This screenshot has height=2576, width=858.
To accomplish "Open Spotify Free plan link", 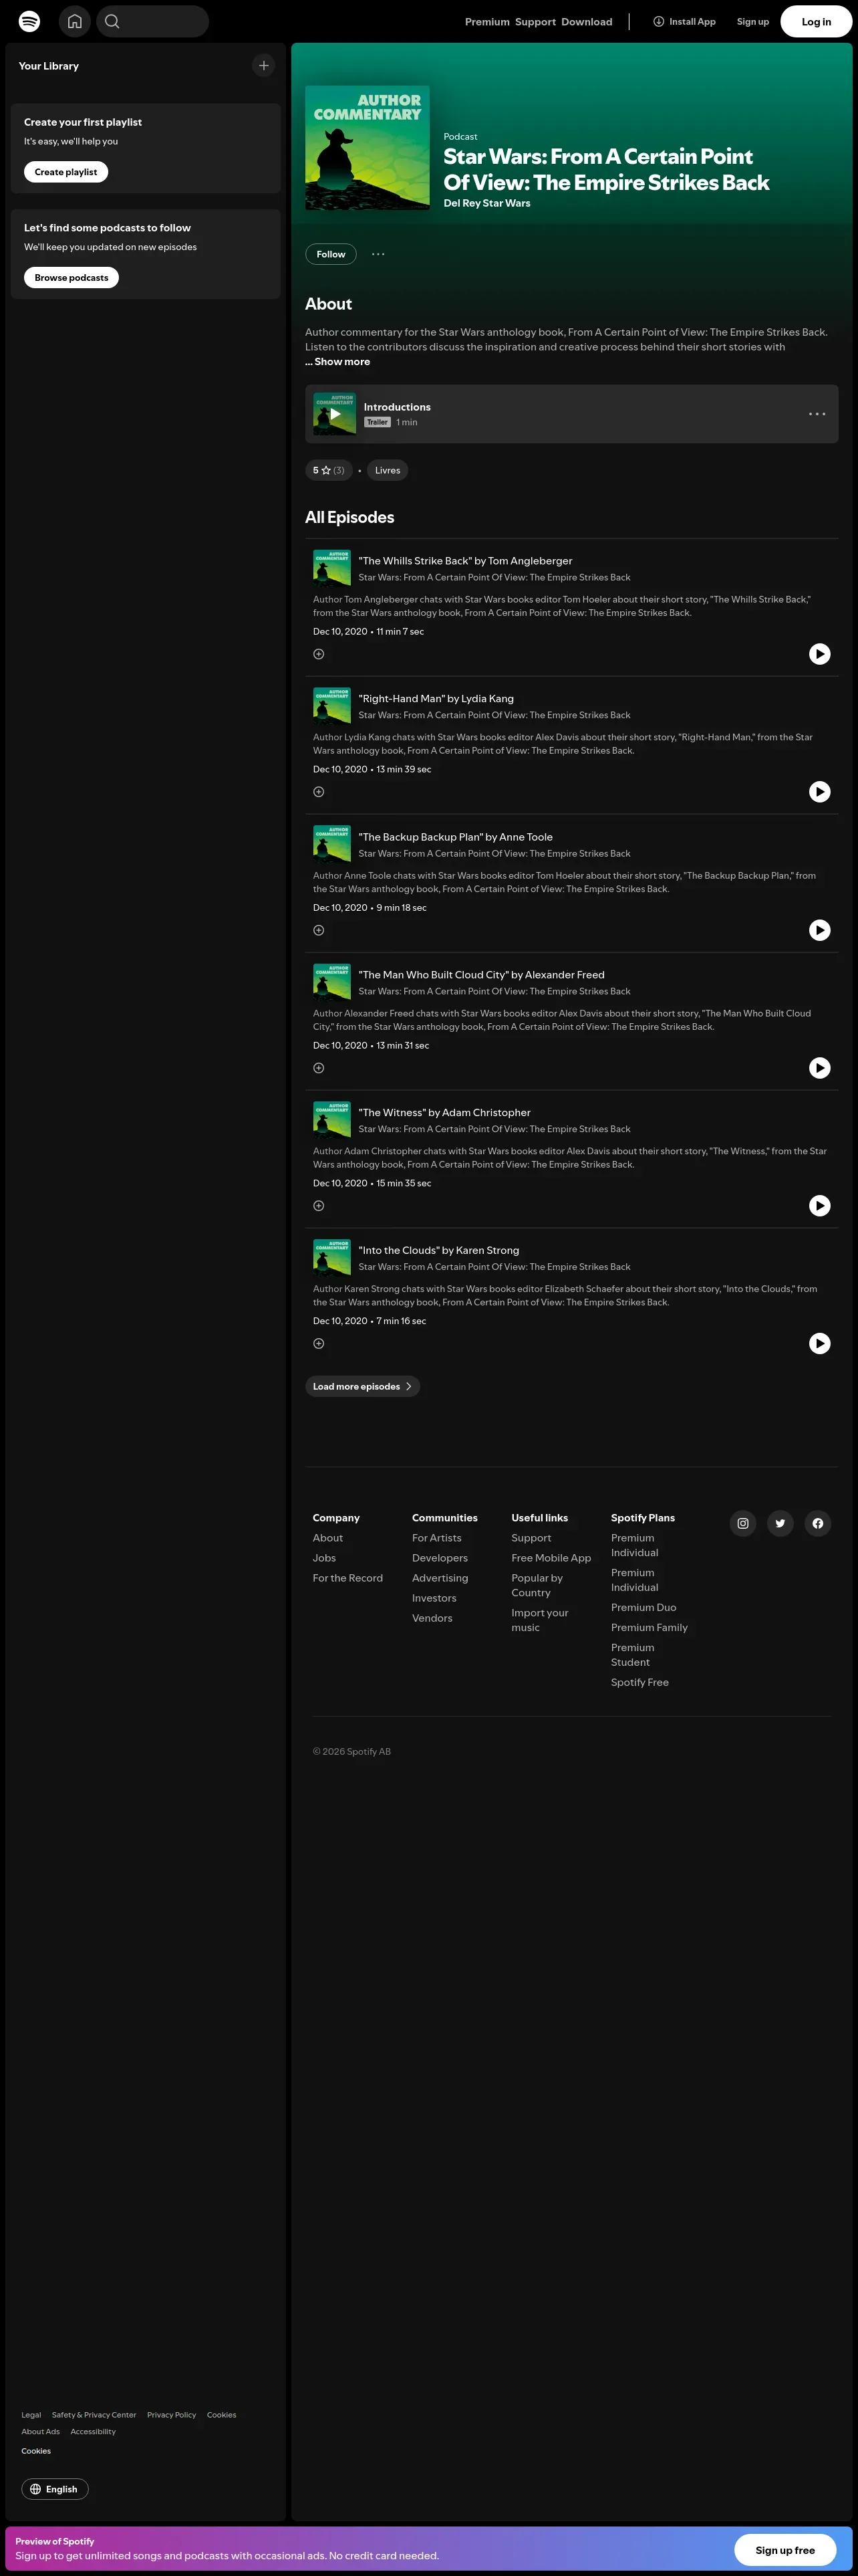I will pyautogui.click(x=640, y=1682).
